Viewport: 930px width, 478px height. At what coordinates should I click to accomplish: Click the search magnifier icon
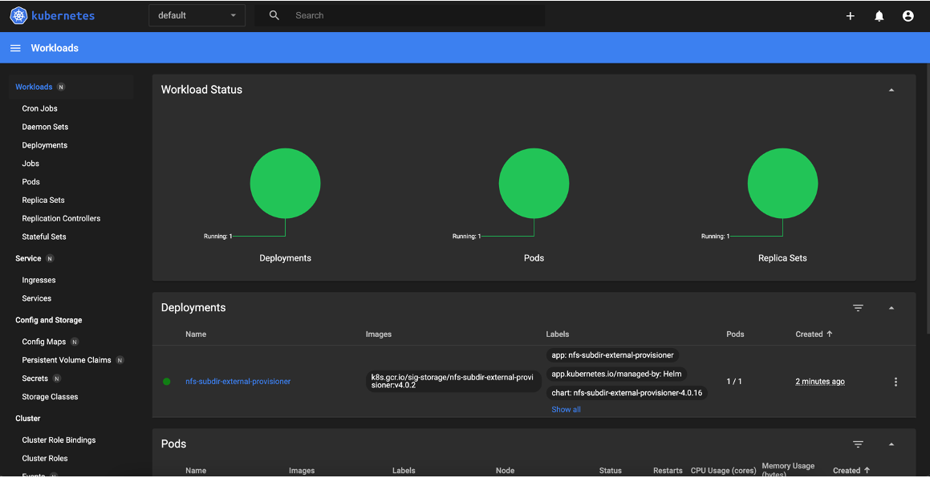click(x=273, y=14)
